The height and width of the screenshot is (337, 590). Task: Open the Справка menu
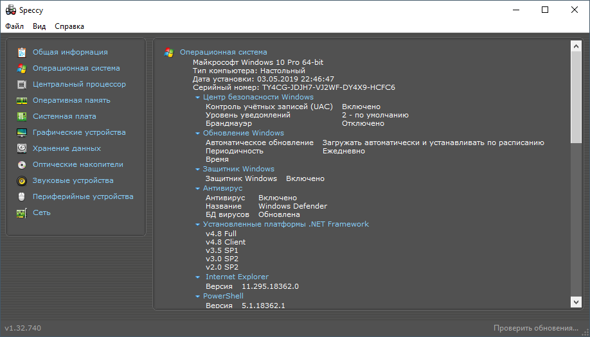pos(69,26)
